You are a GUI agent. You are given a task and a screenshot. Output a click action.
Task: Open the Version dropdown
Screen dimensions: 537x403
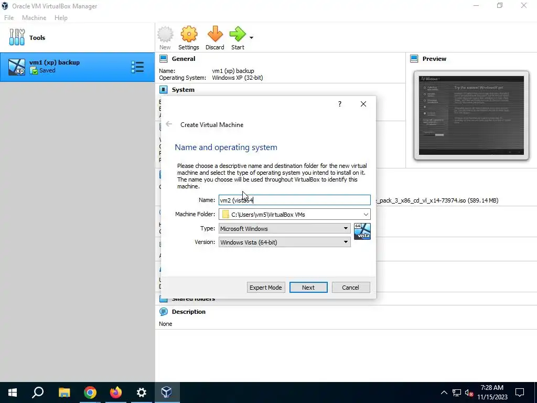[x=284, y=242]
